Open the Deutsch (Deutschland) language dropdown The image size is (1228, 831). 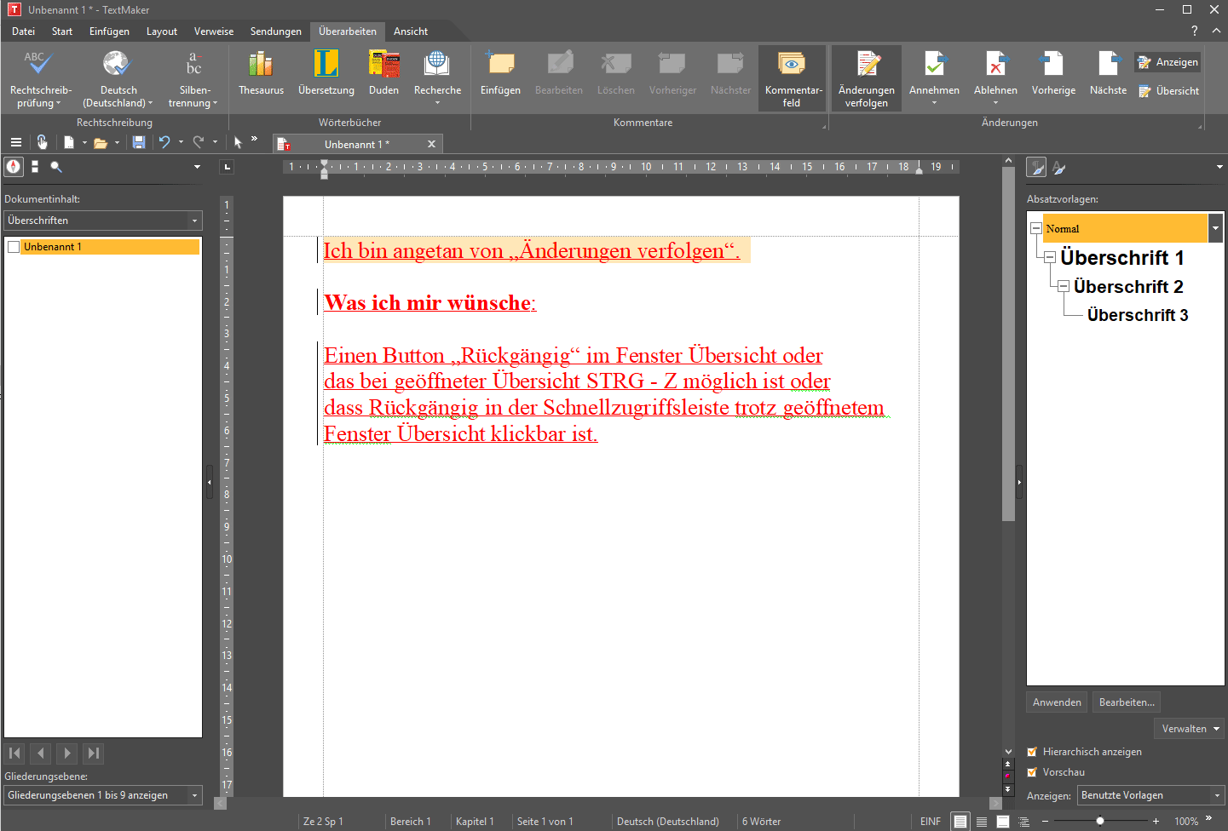point(118,78)
